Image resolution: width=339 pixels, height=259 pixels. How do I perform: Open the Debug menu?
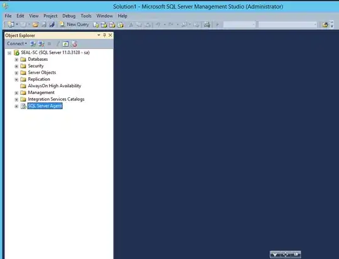[69, 16]
